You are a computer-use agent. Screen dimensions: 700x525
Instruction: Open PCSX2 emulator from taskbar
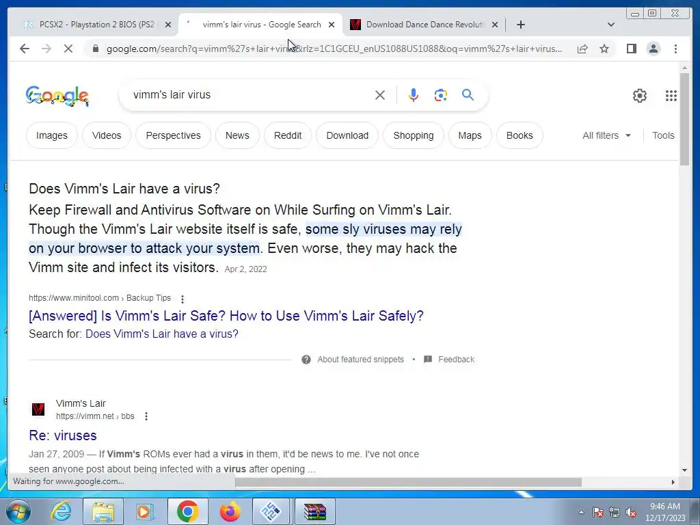271,511
